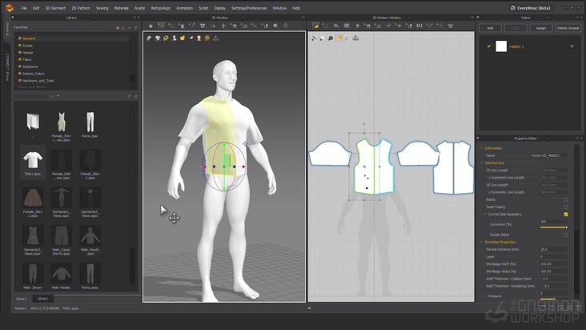The width and height of the screenshot is (586, 330).
Task: Click the Delete Unused button
Action: tap(568, 28)
